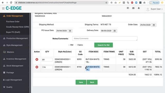Click Search For RM button
Viewport: 165px width, 93px height.
(x=103, y=45)
